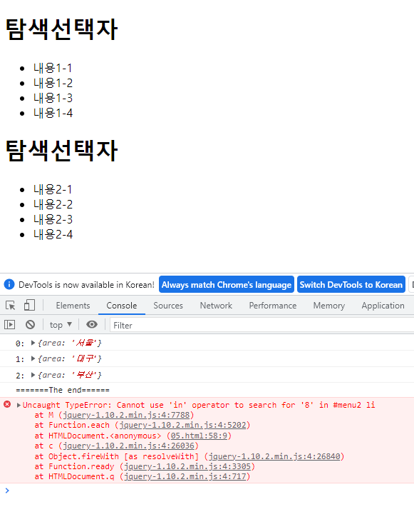Open link jquery-1.10.2.min.js:4:5202

(182, 425)
